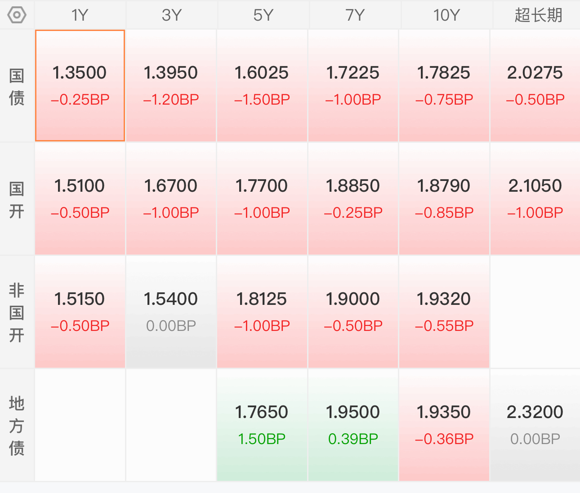
Task: Click the 10Y column header
Action: [x=446, y=15]
